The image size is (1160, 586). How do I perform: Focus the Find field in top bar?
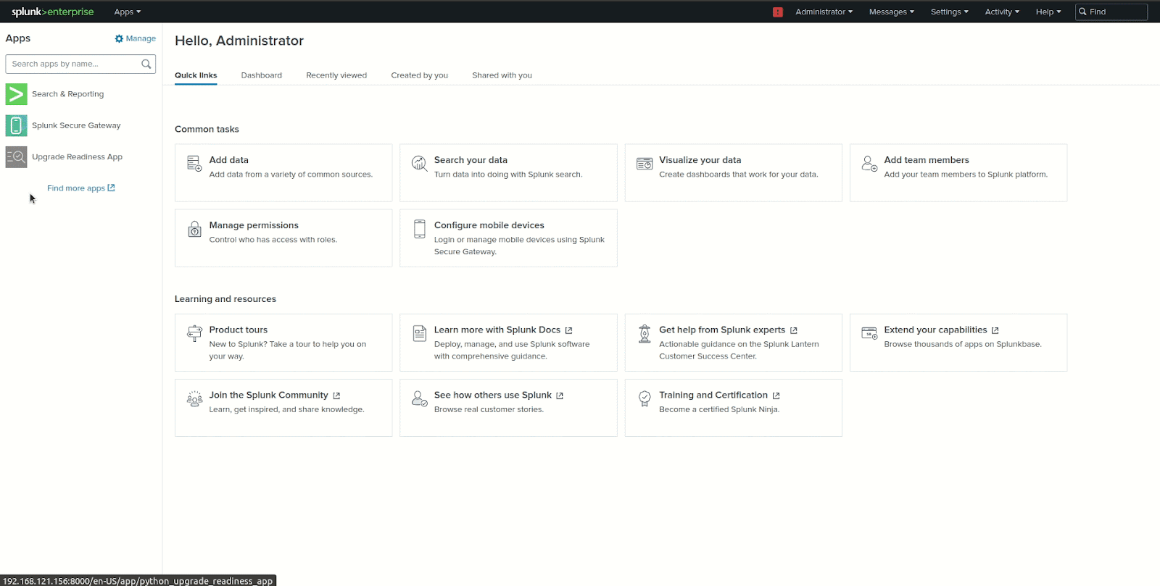pos(1111,12)
